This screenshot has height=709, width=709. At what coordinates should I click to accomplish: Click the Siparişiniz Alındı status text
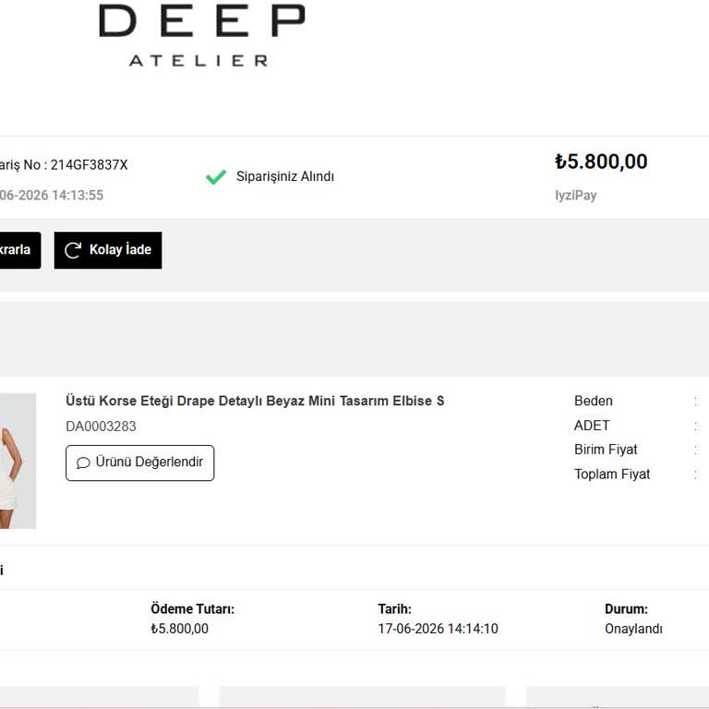pos(285,176)
